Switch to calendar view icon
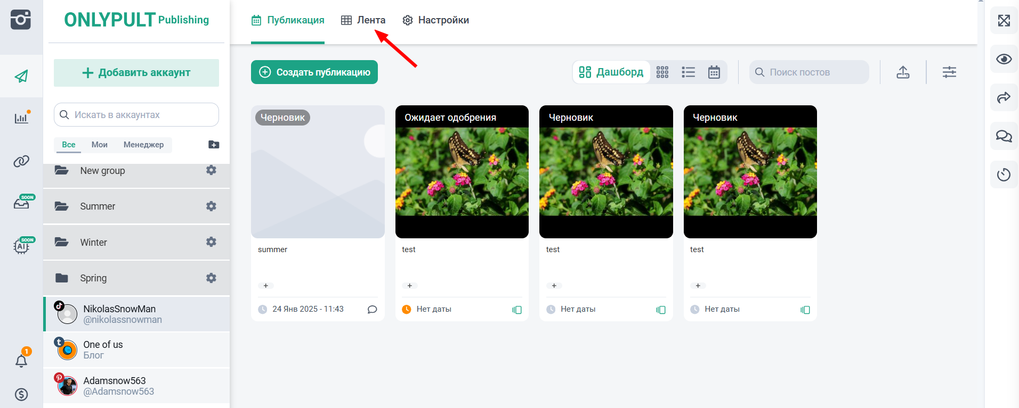 coord(714,72)
